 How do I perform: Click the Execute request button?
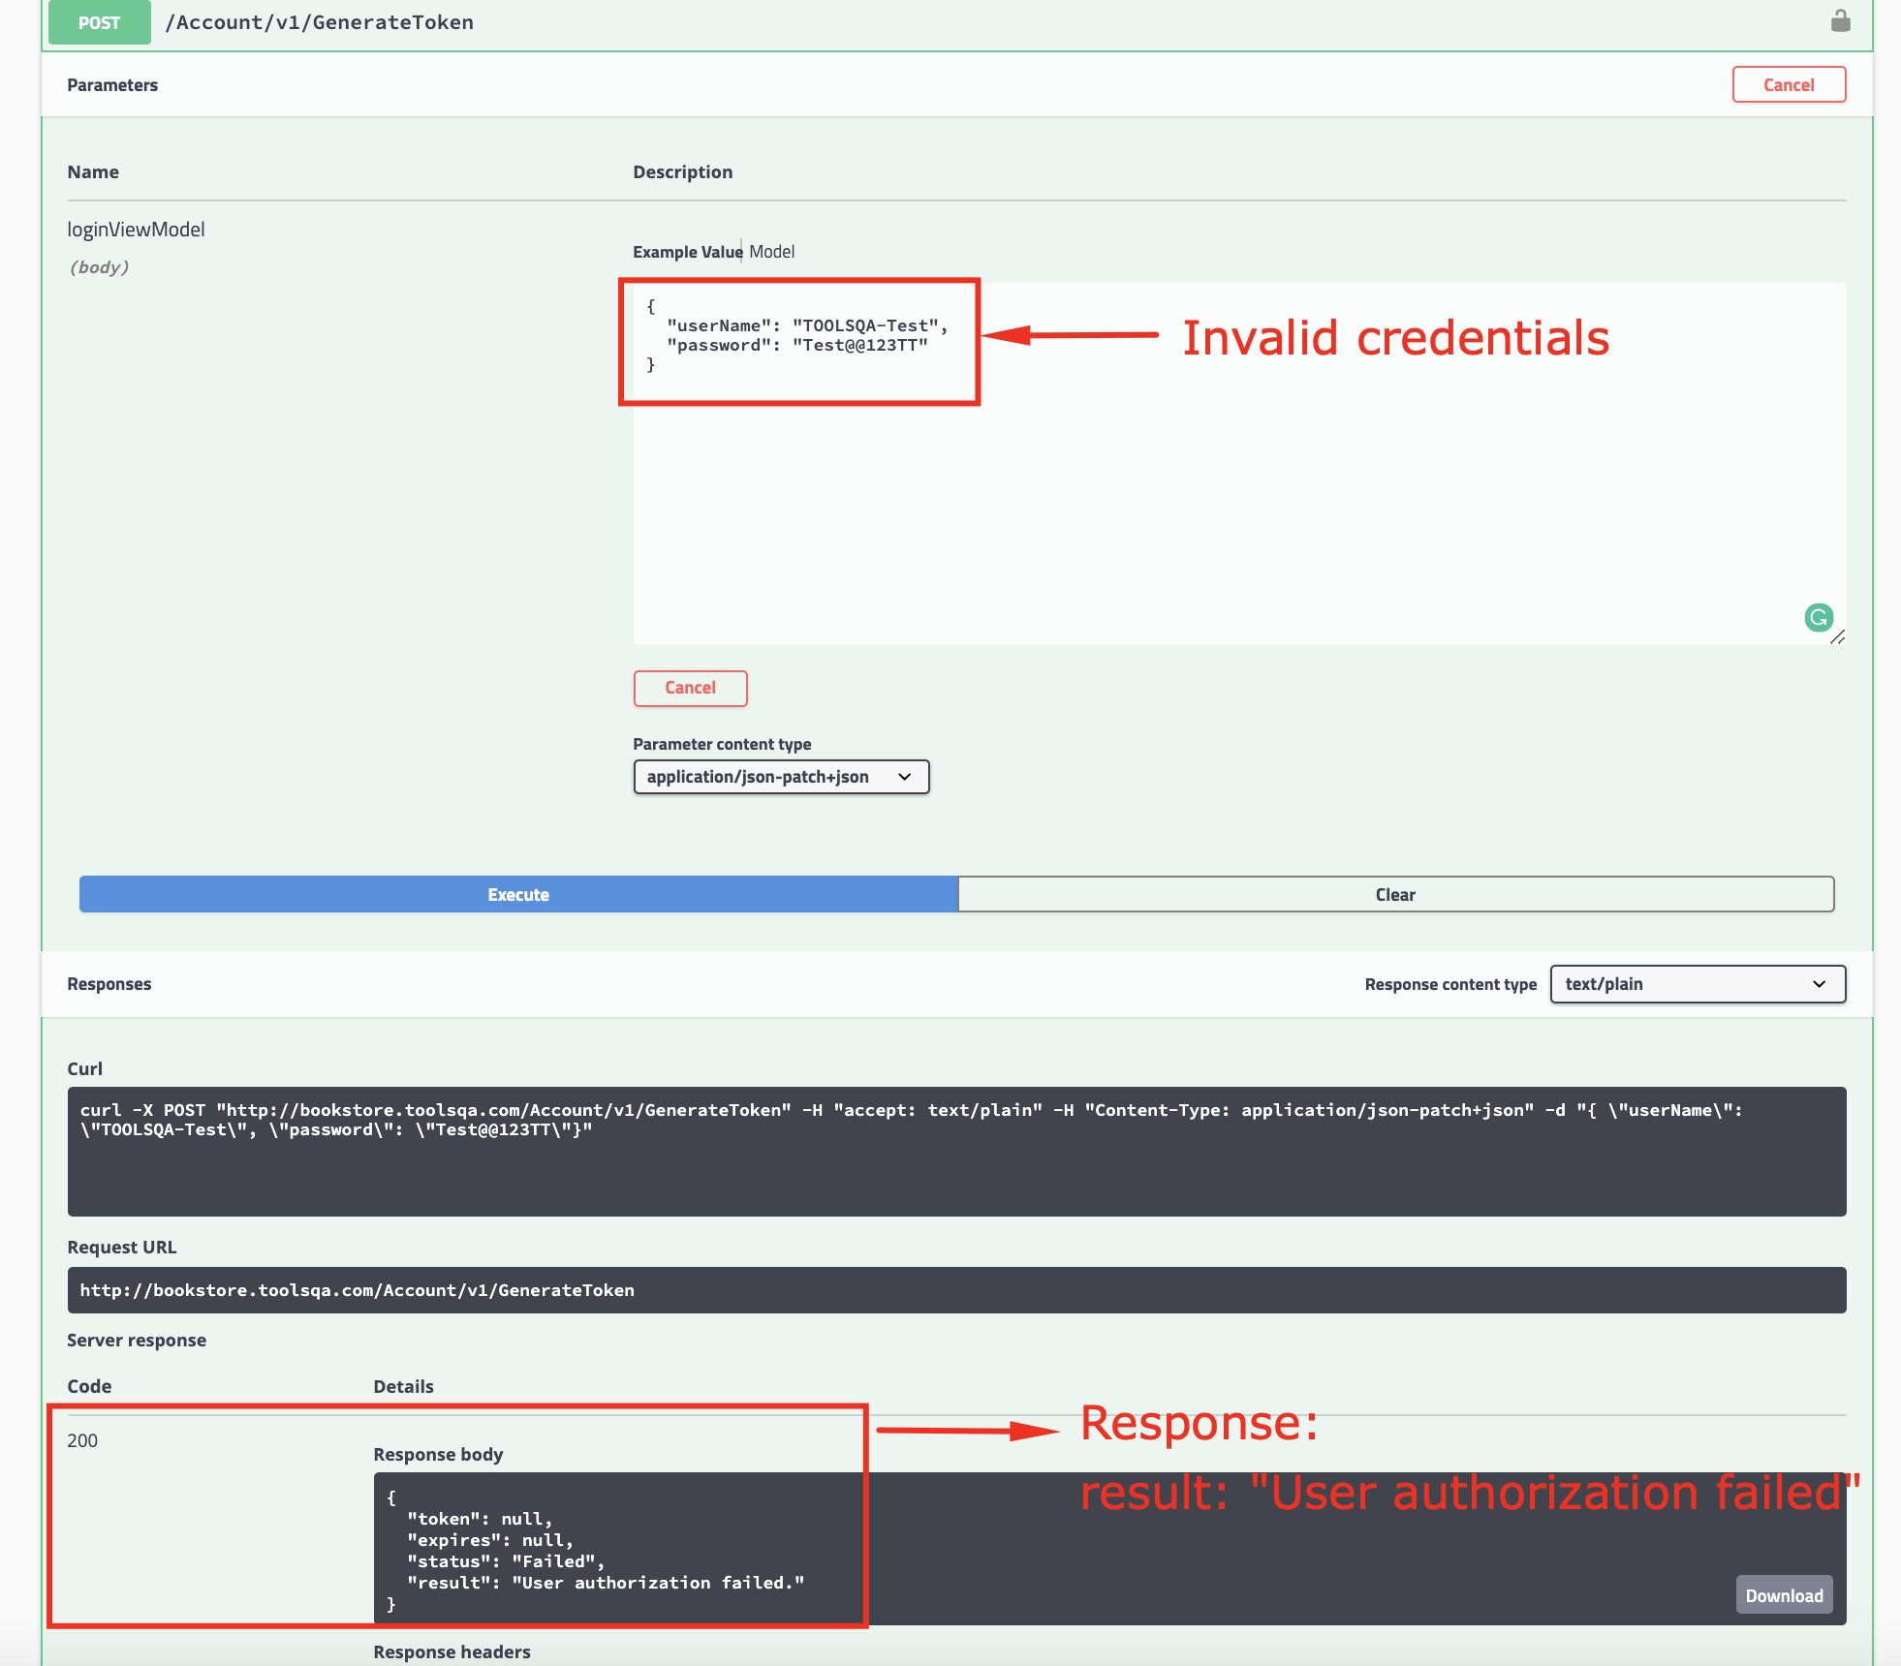point(517,894)
